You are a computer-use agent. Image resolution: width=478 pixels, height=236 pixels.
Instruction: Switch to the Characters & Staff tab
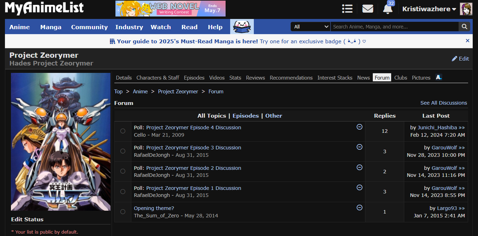coord(158,78)
